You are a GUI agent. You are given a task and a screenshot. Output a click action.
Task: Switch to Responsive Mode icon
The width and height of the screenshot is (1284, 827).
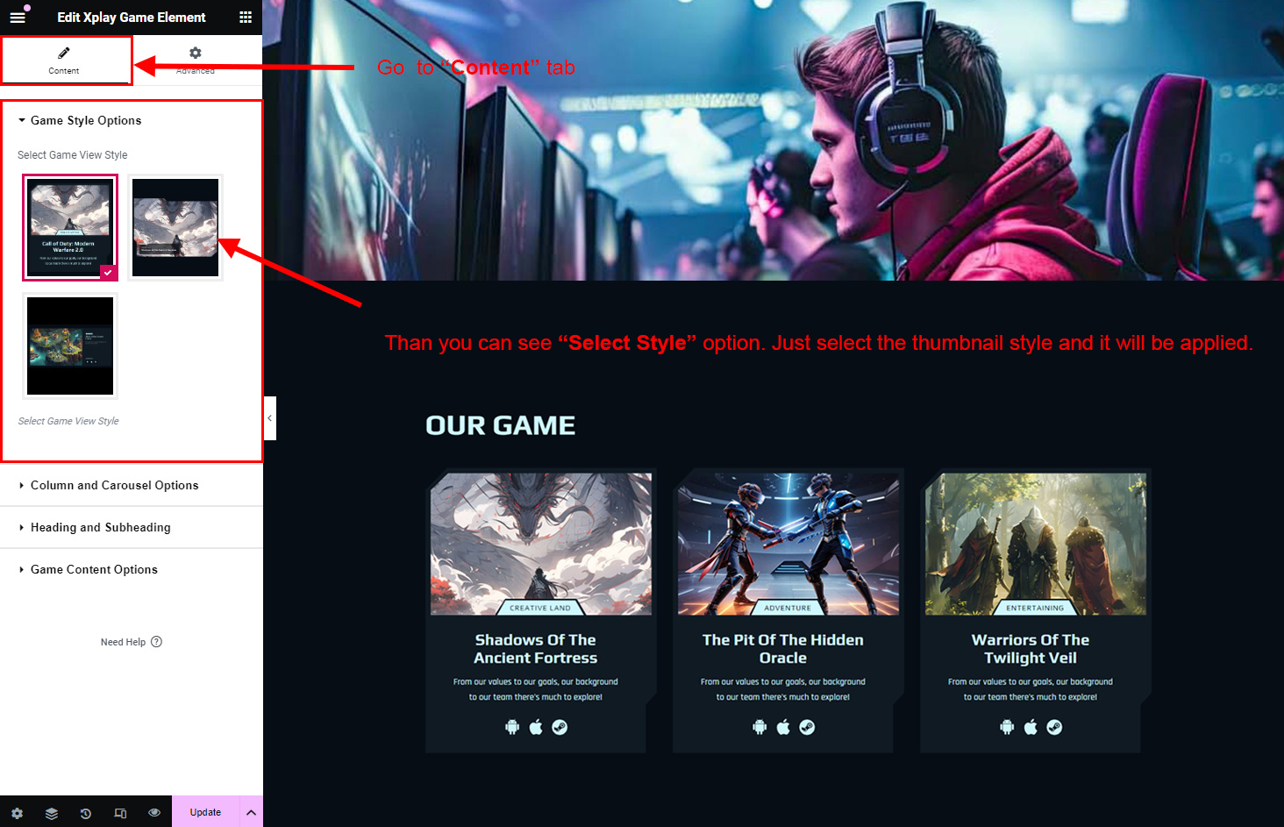120,813
